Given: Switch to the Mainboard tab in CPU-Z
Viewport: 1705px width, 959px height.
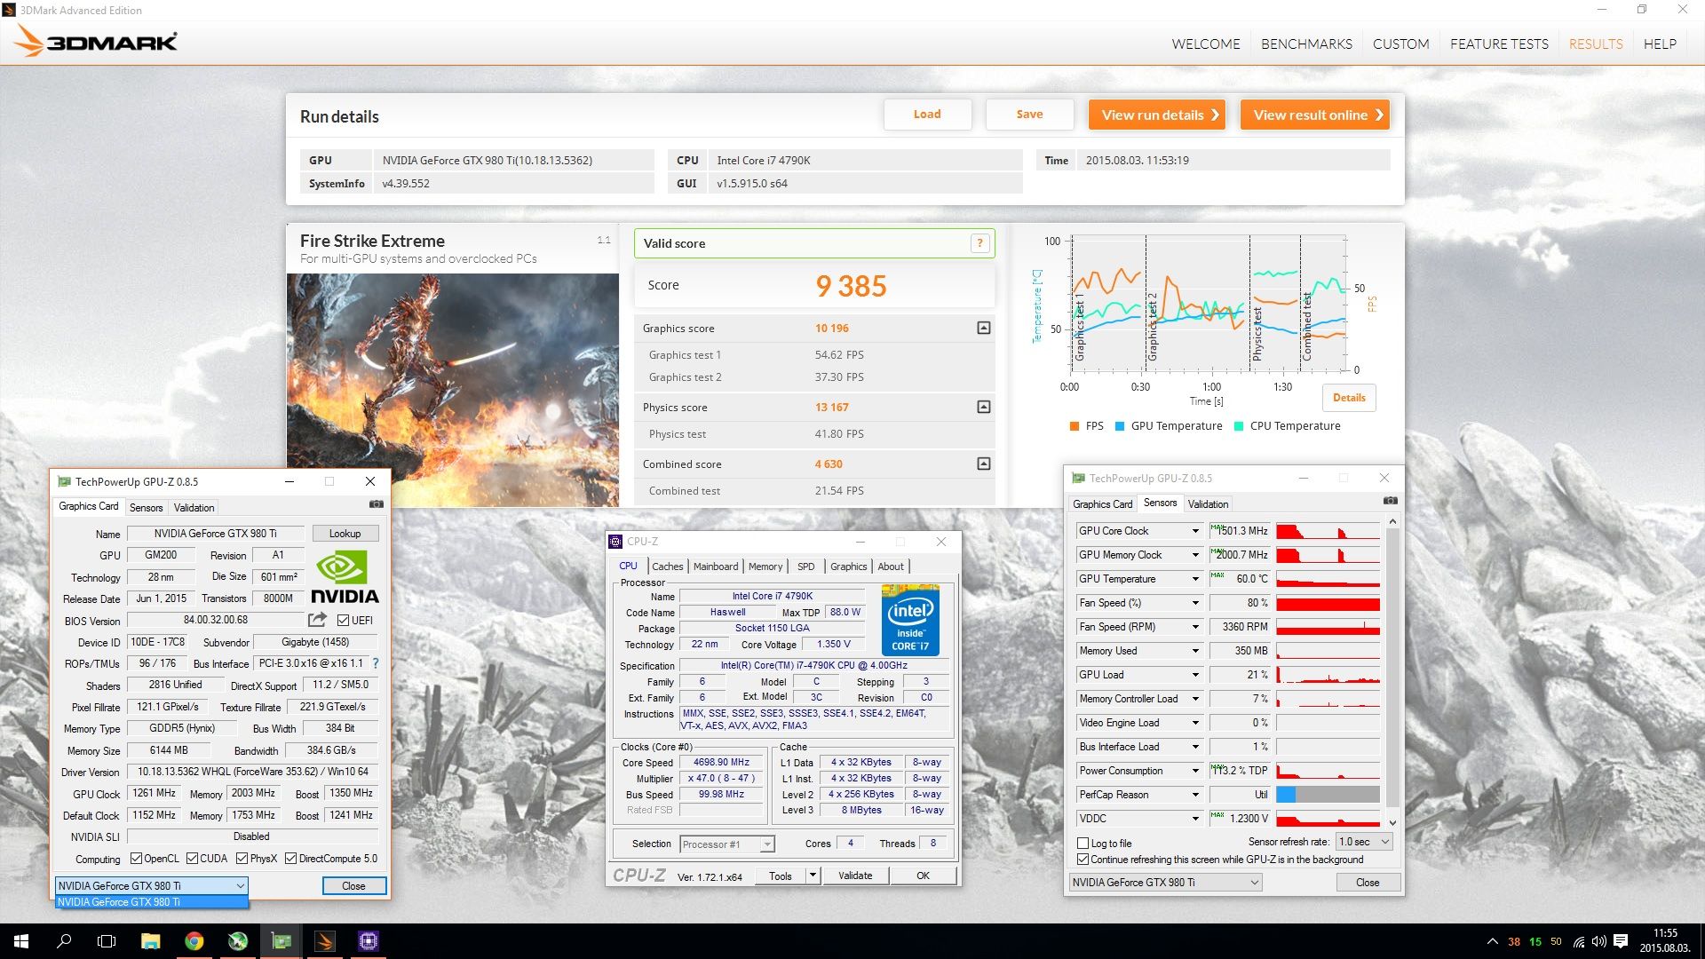Looking at the screenshot, I should tap(715, 567).
